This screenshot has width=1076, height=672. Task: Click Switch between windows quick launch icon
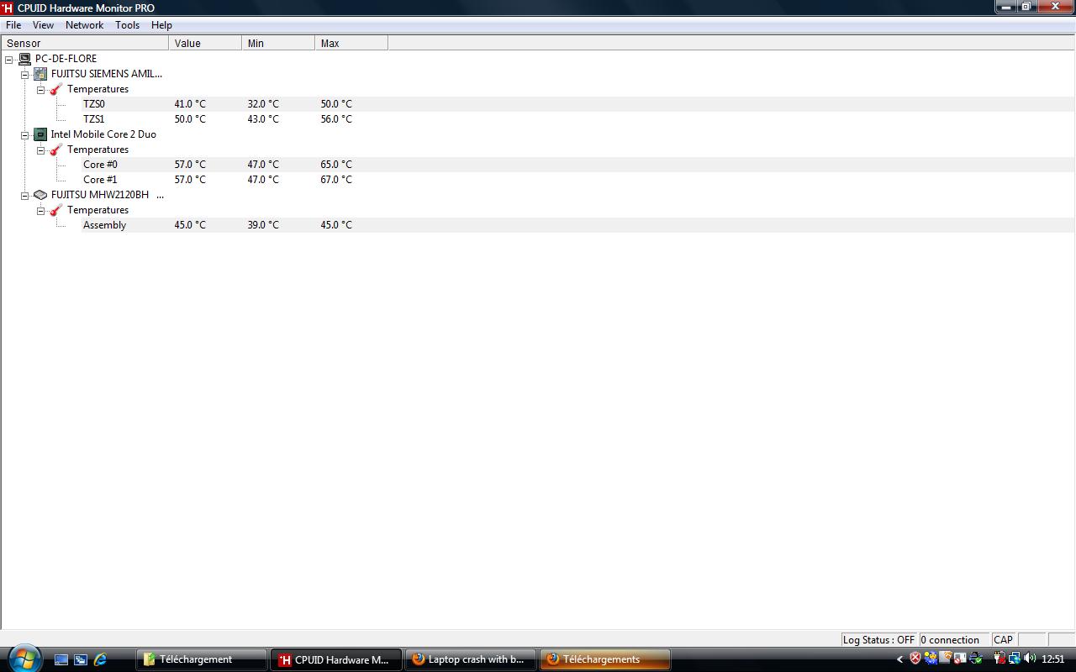click(81, 659)
